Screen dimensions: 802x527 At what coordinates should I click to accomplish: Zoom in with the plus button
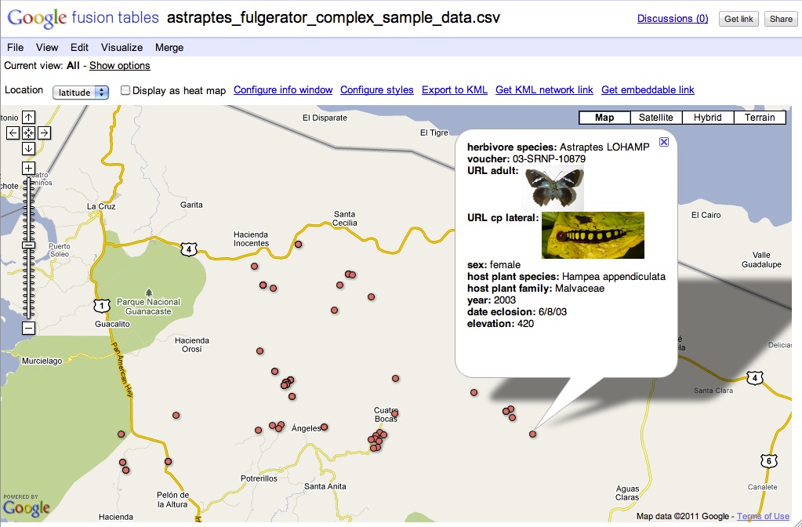pos(29,169)
